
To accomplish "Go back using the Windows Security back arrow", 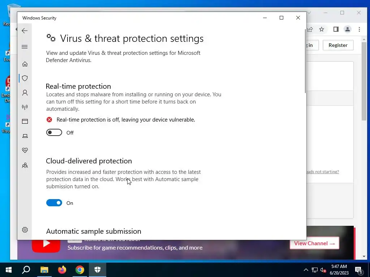I will [25, 31].
